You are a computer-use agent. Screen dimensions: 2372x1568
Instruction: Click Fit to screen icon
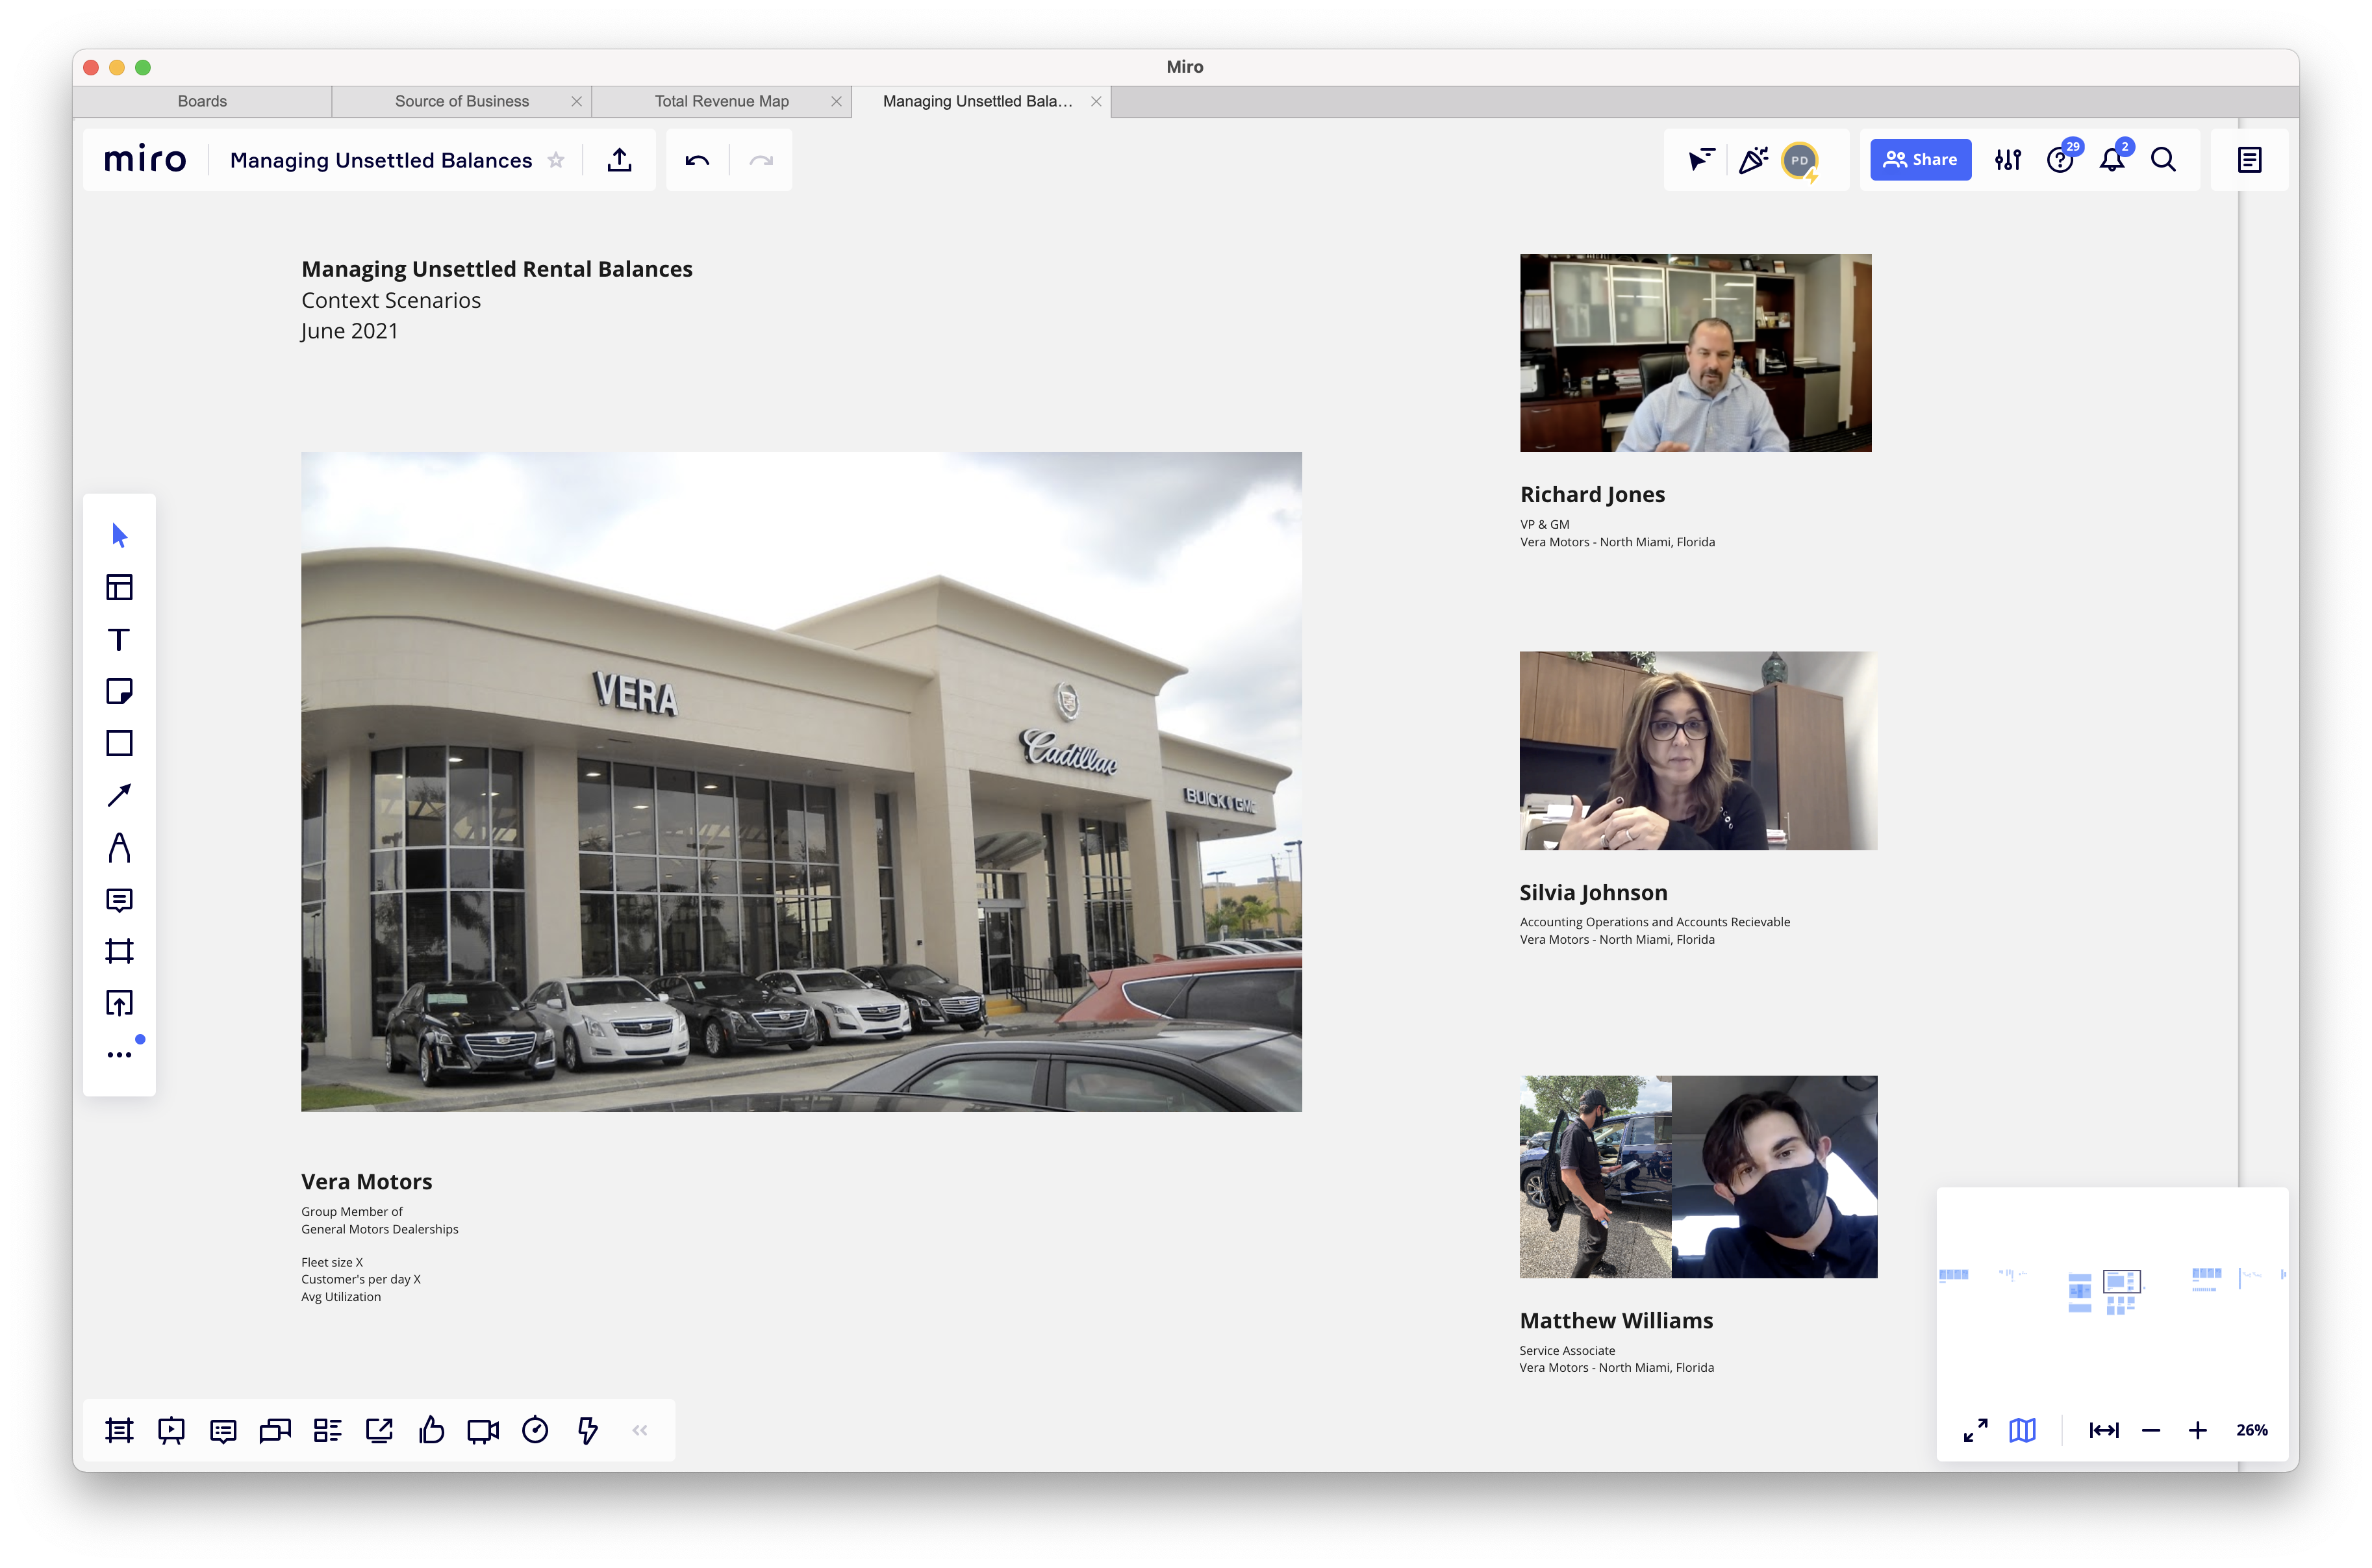pyautogui.click(x=2104, y=1430)
